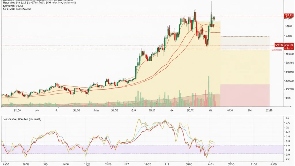Click the red position label left of the price axis
This screenshot has width=295, height=166.
[x=279, y=45]
